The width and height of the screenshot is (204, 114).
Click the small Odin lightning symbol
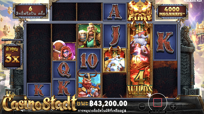click(x=114, y=60)
